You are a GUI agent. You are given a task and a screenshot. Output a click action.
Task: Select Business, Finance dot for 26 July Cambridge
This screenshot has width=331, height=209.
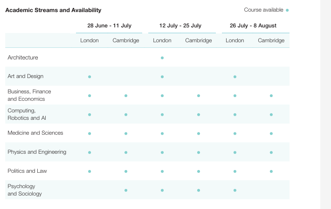click(x=271, y=96)
